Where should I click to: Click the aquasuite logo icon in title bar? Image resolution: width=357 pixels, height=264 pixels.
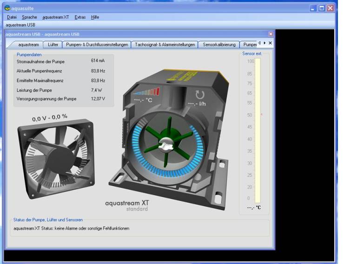click(x=7, y=8)
